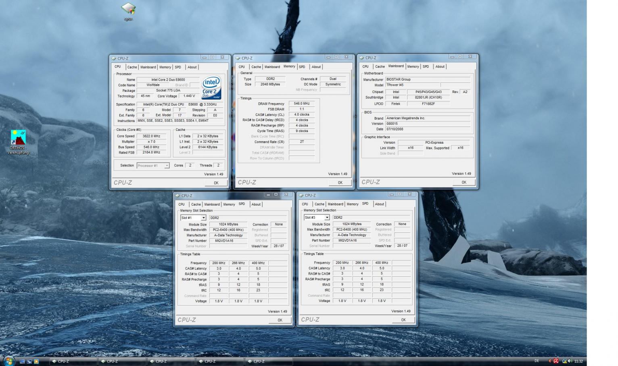Click 'PC2-6400 (400 MHz)' in Slot #3 window
This screenshot has width=618, height=366.
pyautogui.click(x=352, y=230)
